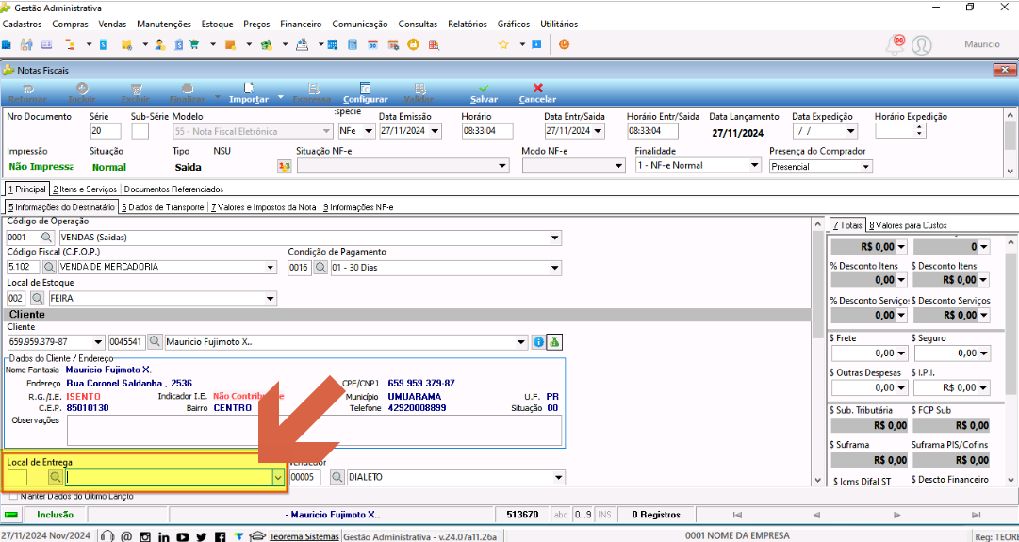Expand the Espécie NFe dropdown
The image size is (1019, 542).
coord(369,131)
